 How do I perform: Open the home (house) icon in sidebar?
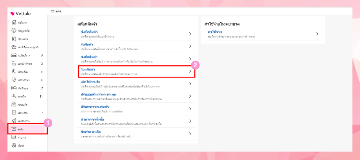[14, 23]
